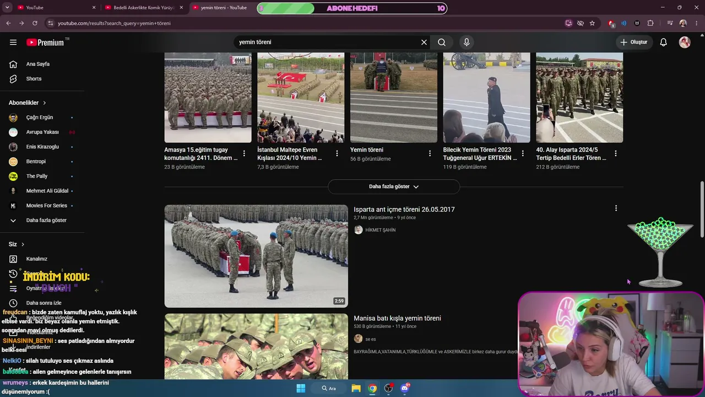The image size is (705, 397).
Task: Open YouTube notifications bell
Action: 664,42
